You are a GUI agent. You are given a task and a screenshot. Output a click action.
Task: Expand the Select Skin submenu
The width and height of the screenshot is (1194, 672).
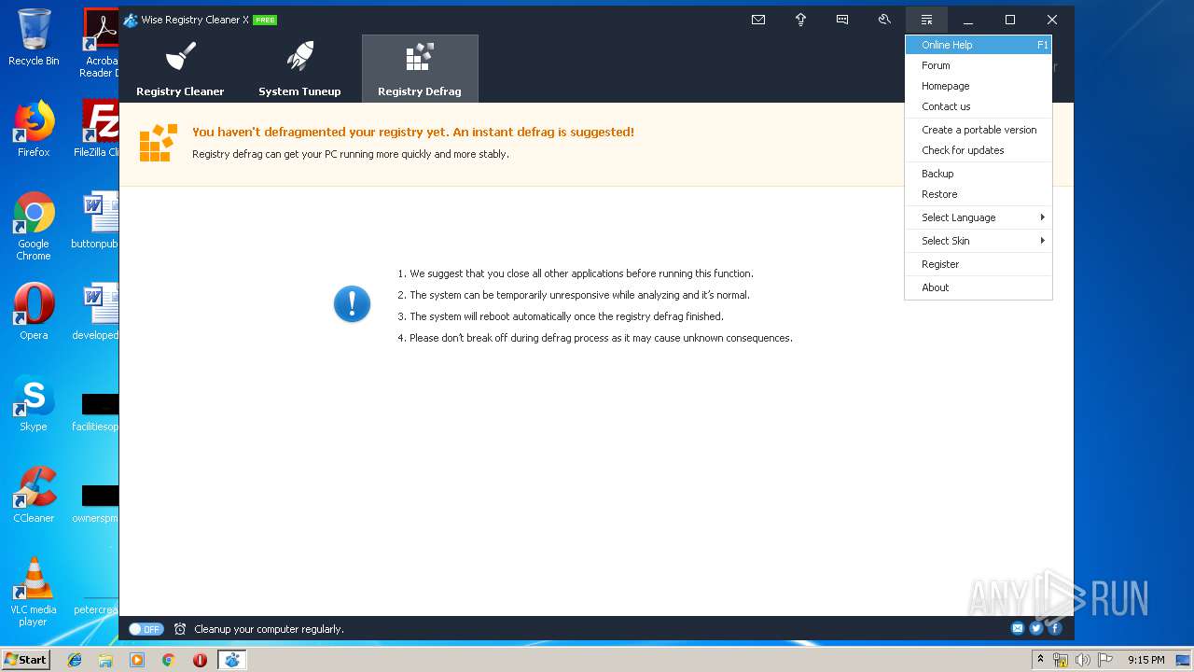(x=979, y=241)
